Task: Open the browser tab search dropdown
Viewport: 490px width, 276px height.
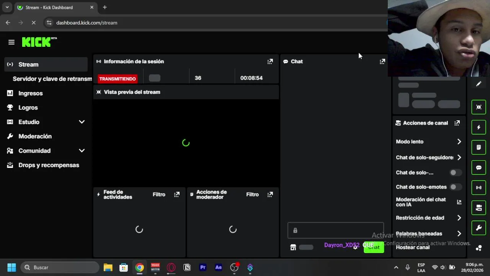Action: tap(7, 7)
